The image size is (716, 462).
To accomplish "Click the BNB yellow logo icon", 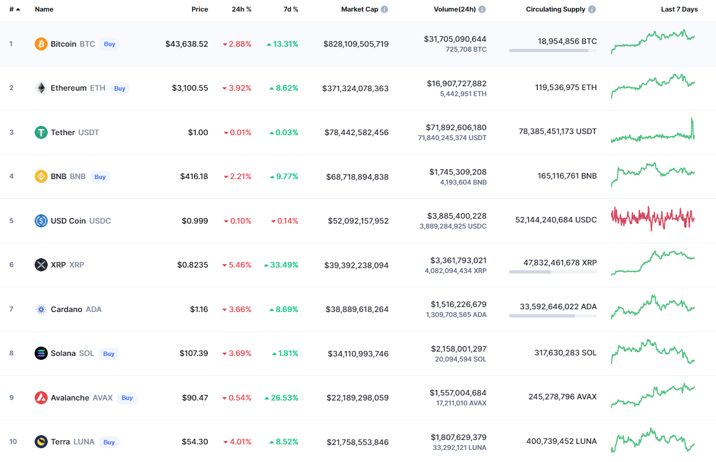I will point(41,176).
